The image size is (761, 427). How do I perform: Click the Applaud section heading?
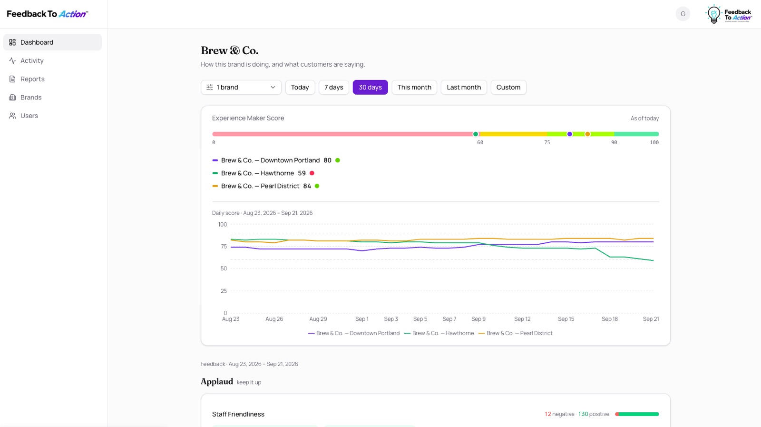(217, 382)
